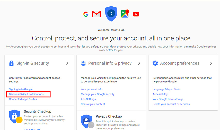Open Delete your account or services link

pyautogui.click(x=171, y=104)
